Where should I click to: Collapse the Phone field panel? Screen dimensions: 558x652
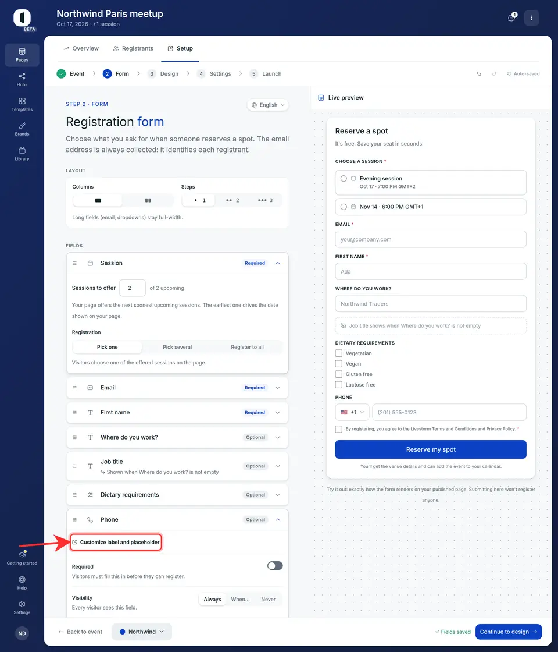[x=278, y=520]
